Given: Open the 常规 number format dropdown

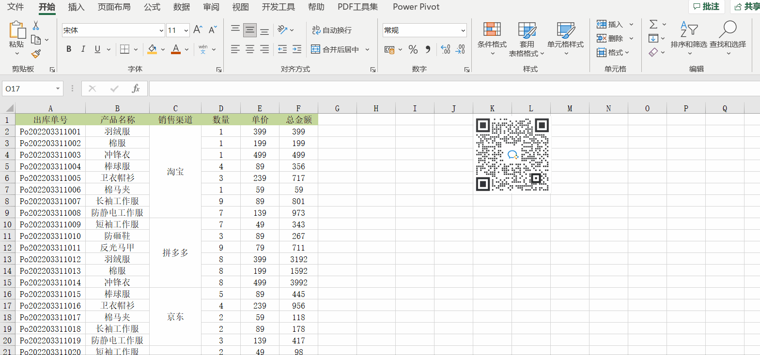Looking at the screenshot, I should click(463, 30).
